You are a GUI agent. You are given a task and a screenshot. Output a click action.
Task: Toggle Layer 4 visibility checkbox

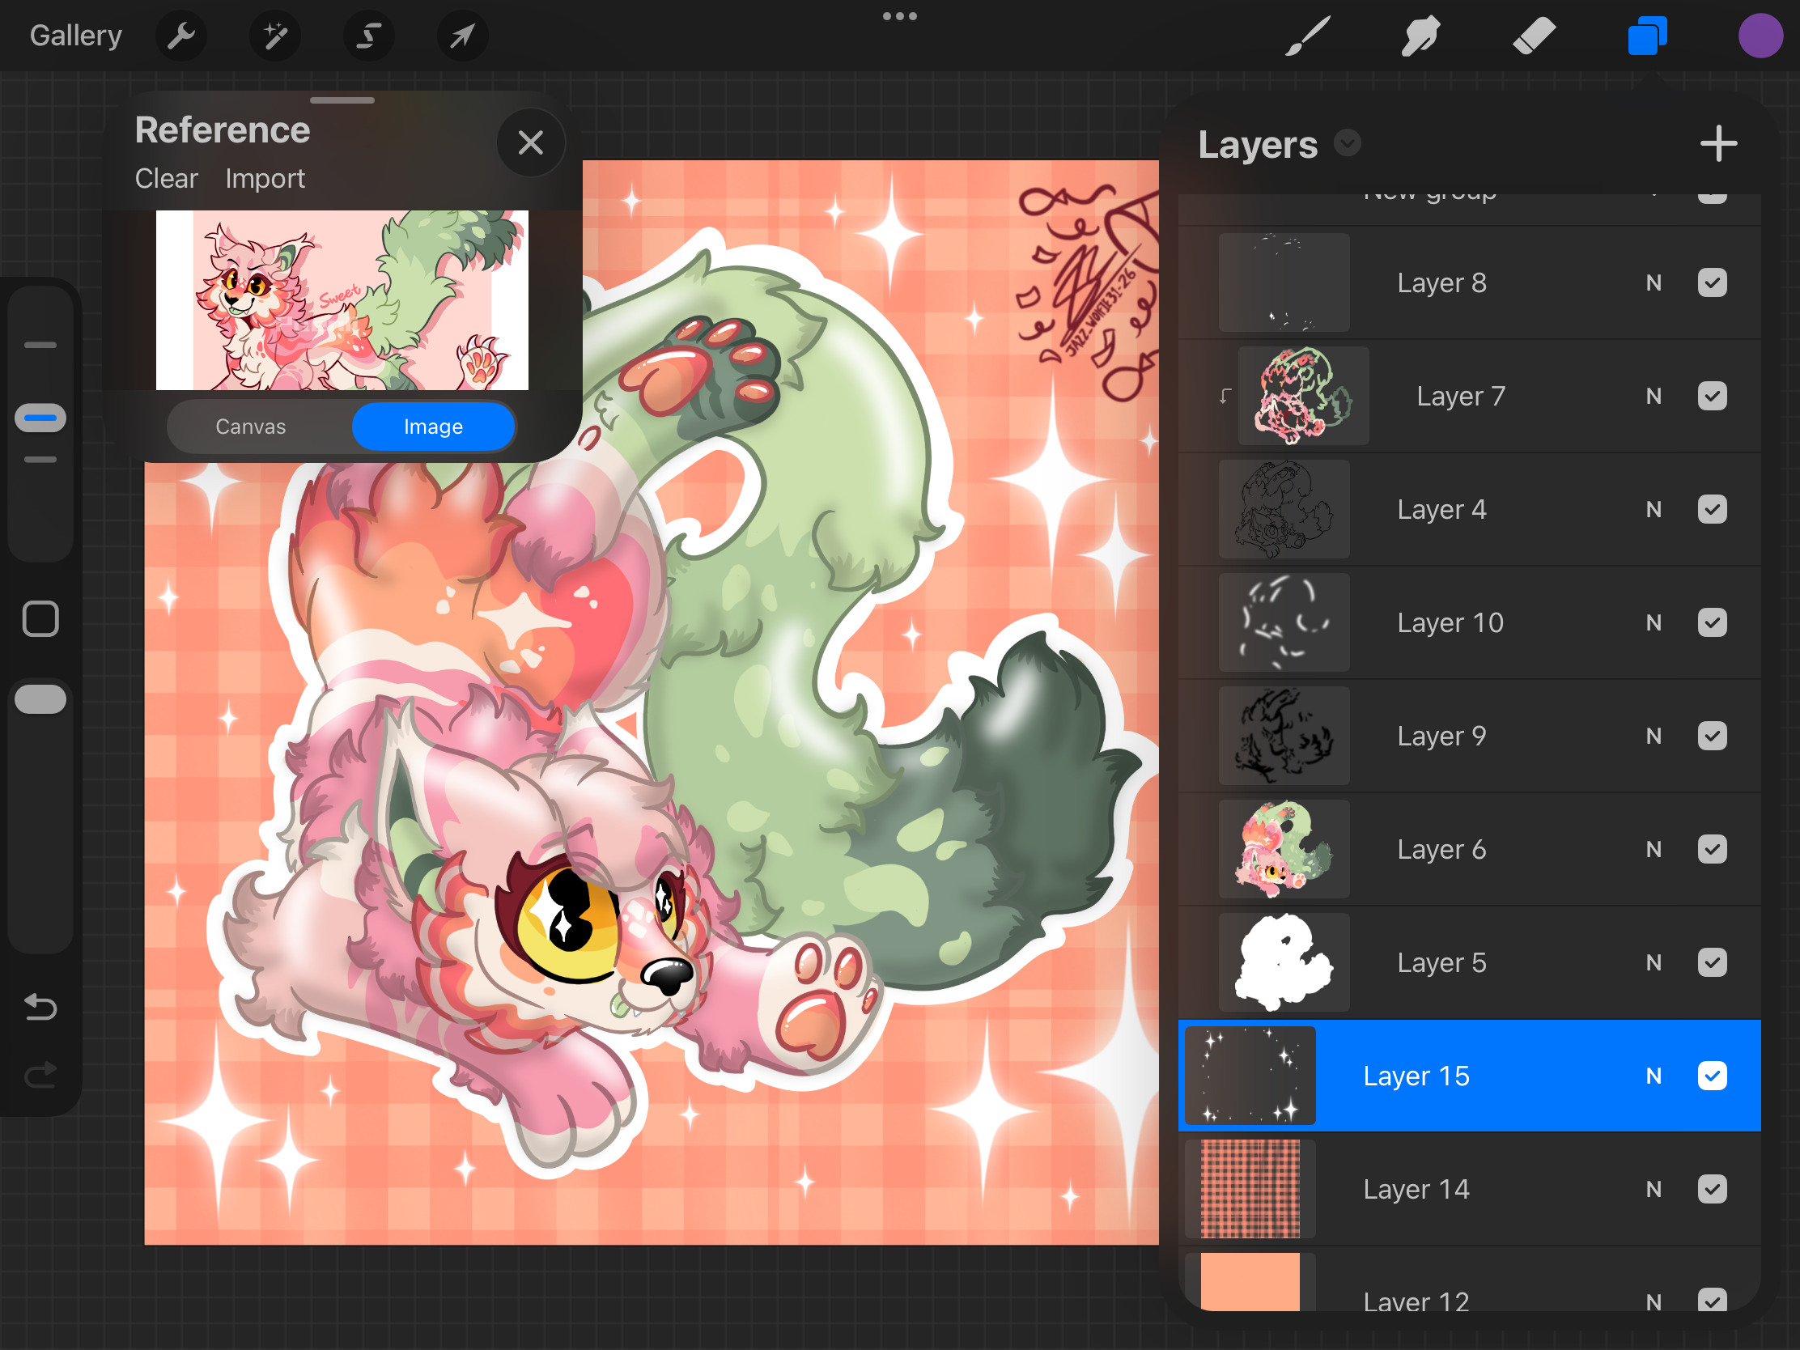[x=1712, y=509]
